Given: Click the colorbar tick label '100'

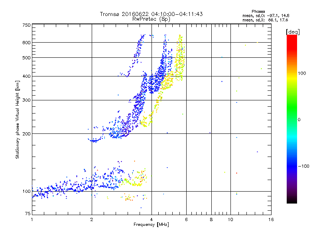Looking at the screenshot, I should point(302,73).
